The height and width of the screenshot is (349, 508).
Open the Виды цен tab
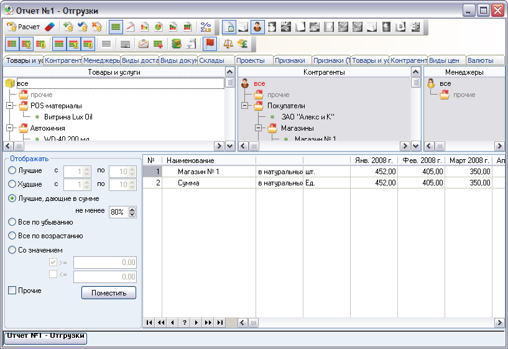click(447, 60)
